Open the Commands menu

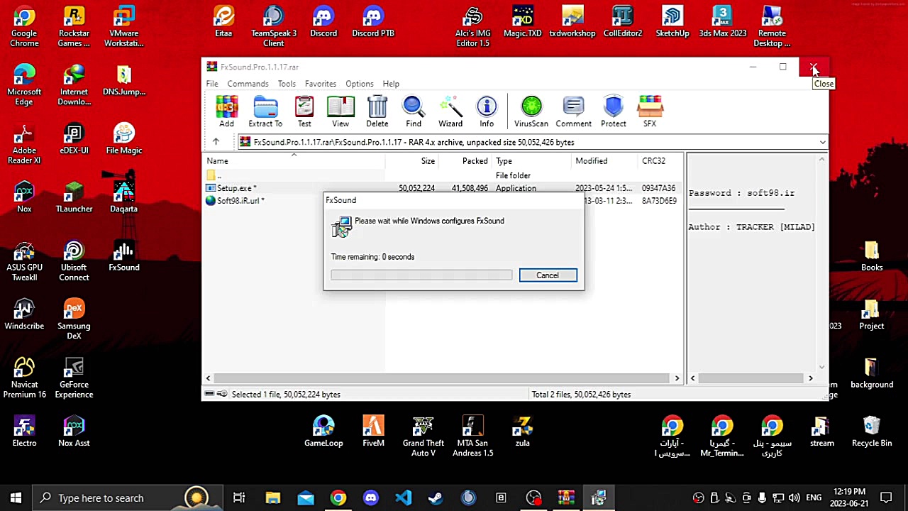pos(248,84)
